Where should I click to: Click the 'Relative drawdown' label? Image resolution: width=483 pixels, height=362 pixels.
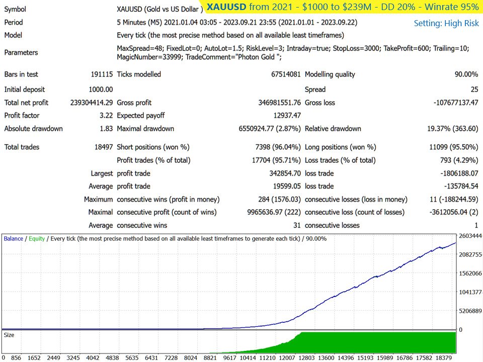333,129
